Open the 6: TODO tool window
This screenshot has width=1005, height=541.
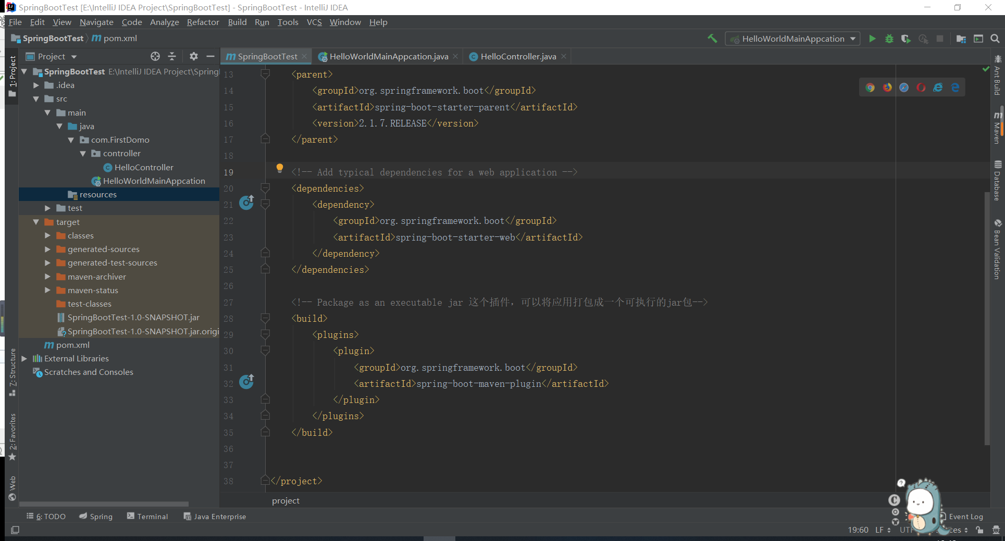coord(46,517)
